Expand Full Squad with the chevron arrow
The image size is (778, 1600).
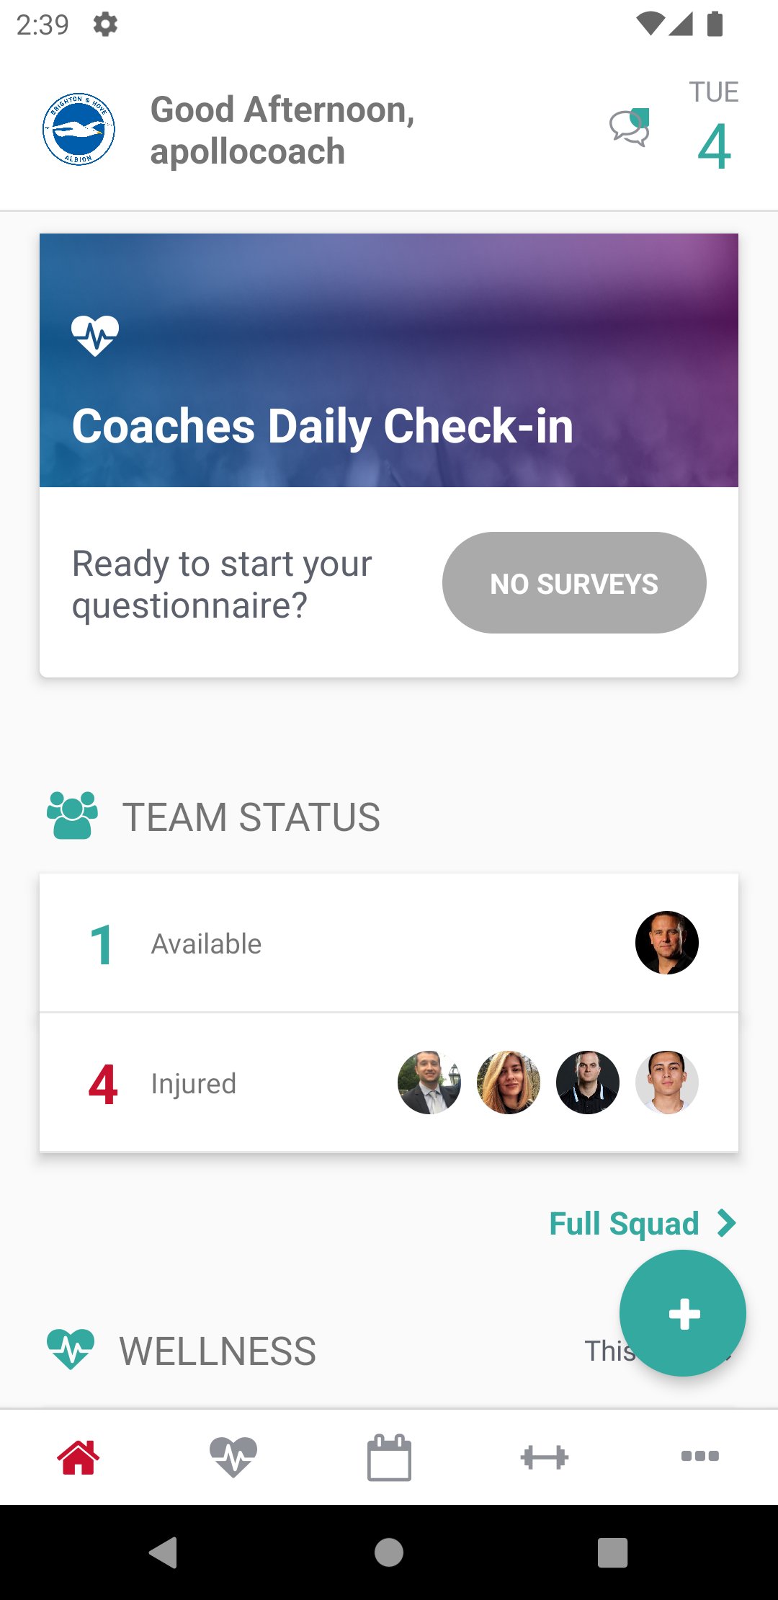coord(727,1223)
